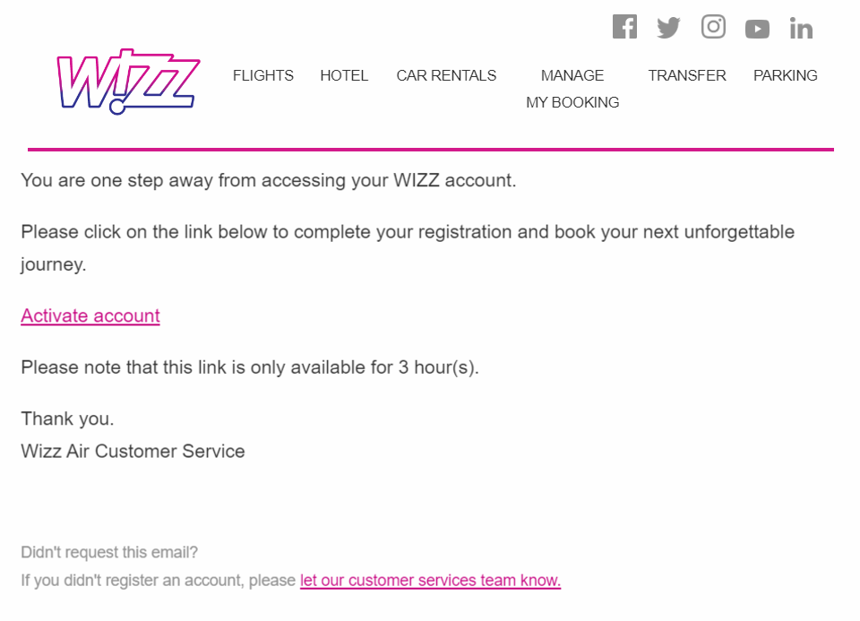Click the YouTube play icon
The image size is (860, 621).
757,30
